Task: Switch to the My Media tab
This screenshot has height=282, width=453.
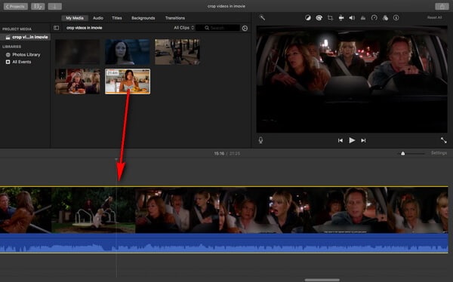Action: 75,18
